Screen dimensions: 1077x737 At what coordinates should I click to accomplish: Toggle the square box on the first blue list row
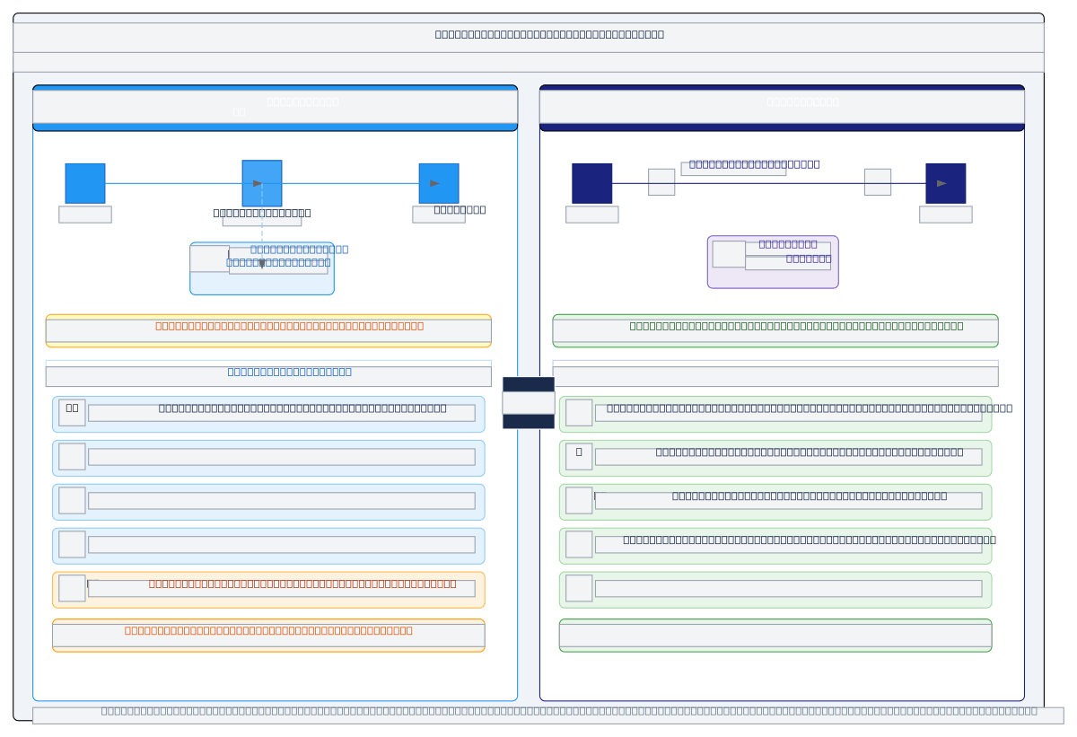[x=72, y=412]
